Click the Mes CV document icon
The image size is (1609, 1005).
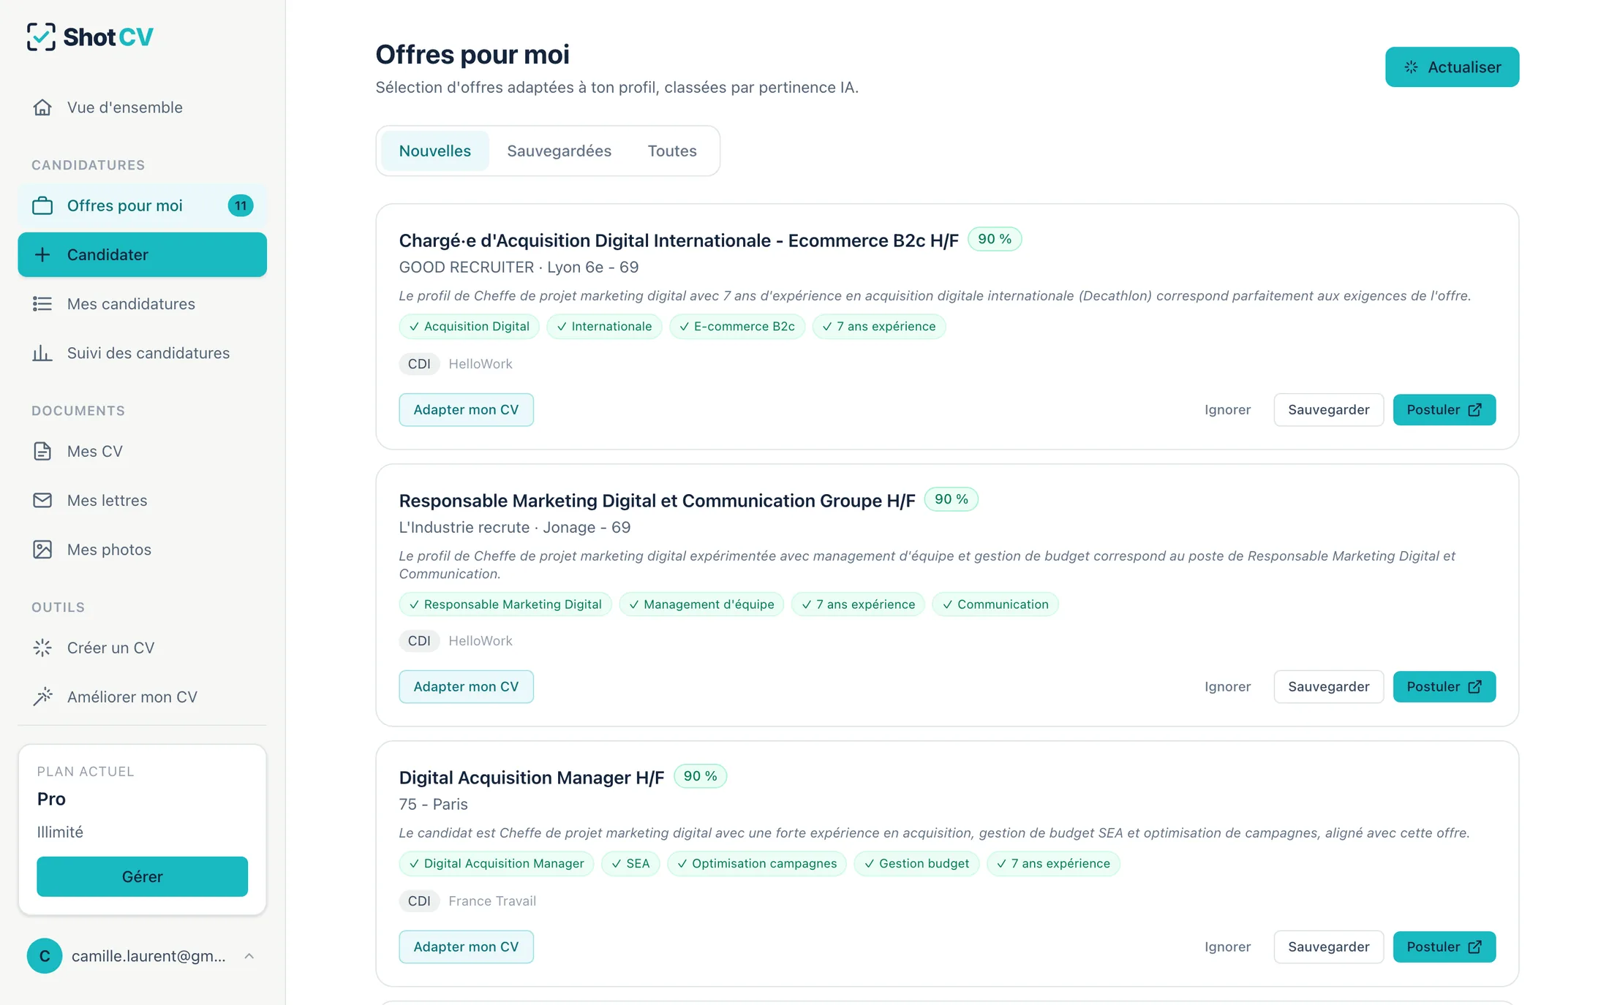click(42, 451)
